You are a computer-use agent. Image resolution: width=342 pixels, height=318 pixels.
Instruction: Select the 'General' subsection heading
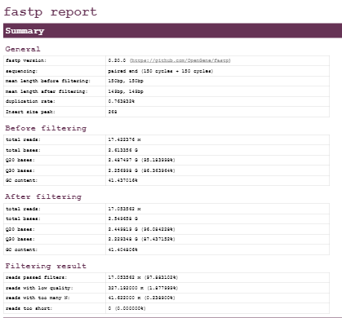coord(23,49)
